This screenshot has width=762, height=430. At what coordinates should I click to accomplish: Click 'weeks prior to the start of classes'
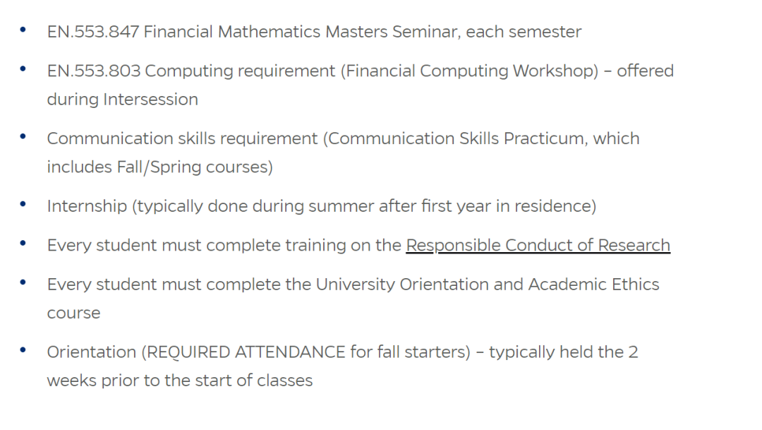click(x=180, y=381)
